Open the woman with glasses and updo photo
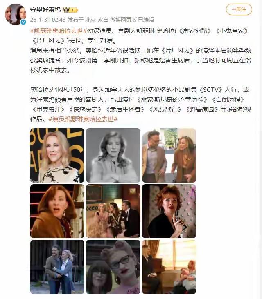This screenshot has width=262, height=299. click(113, 267)
